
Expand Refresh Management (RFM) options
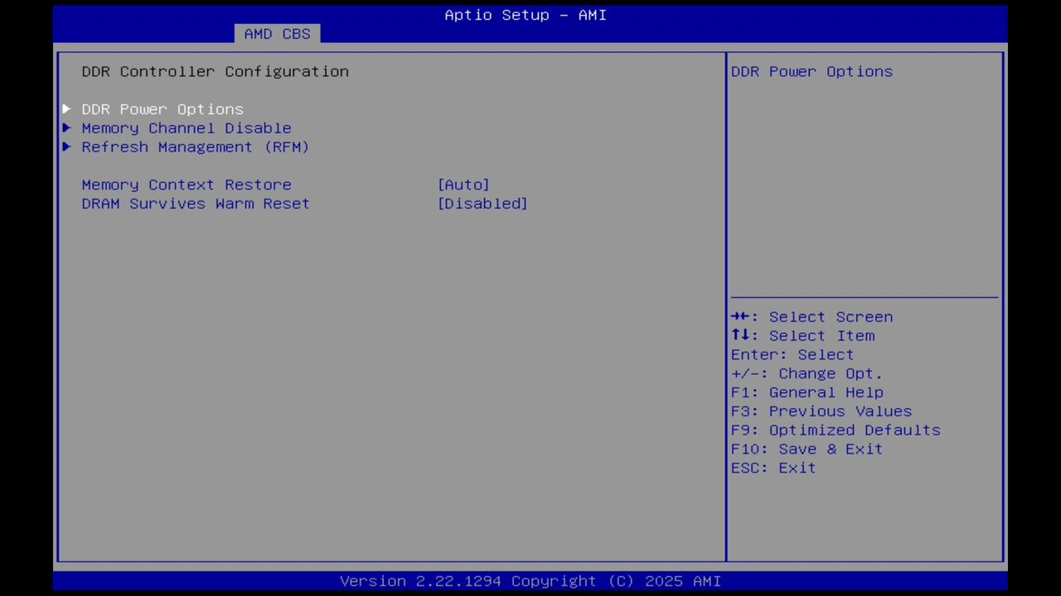(x=195, y=147)
